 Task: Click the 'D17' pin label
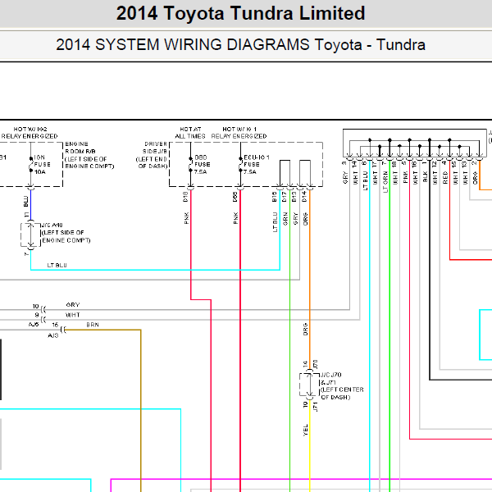pyautogui.click(x=285, y=197)
